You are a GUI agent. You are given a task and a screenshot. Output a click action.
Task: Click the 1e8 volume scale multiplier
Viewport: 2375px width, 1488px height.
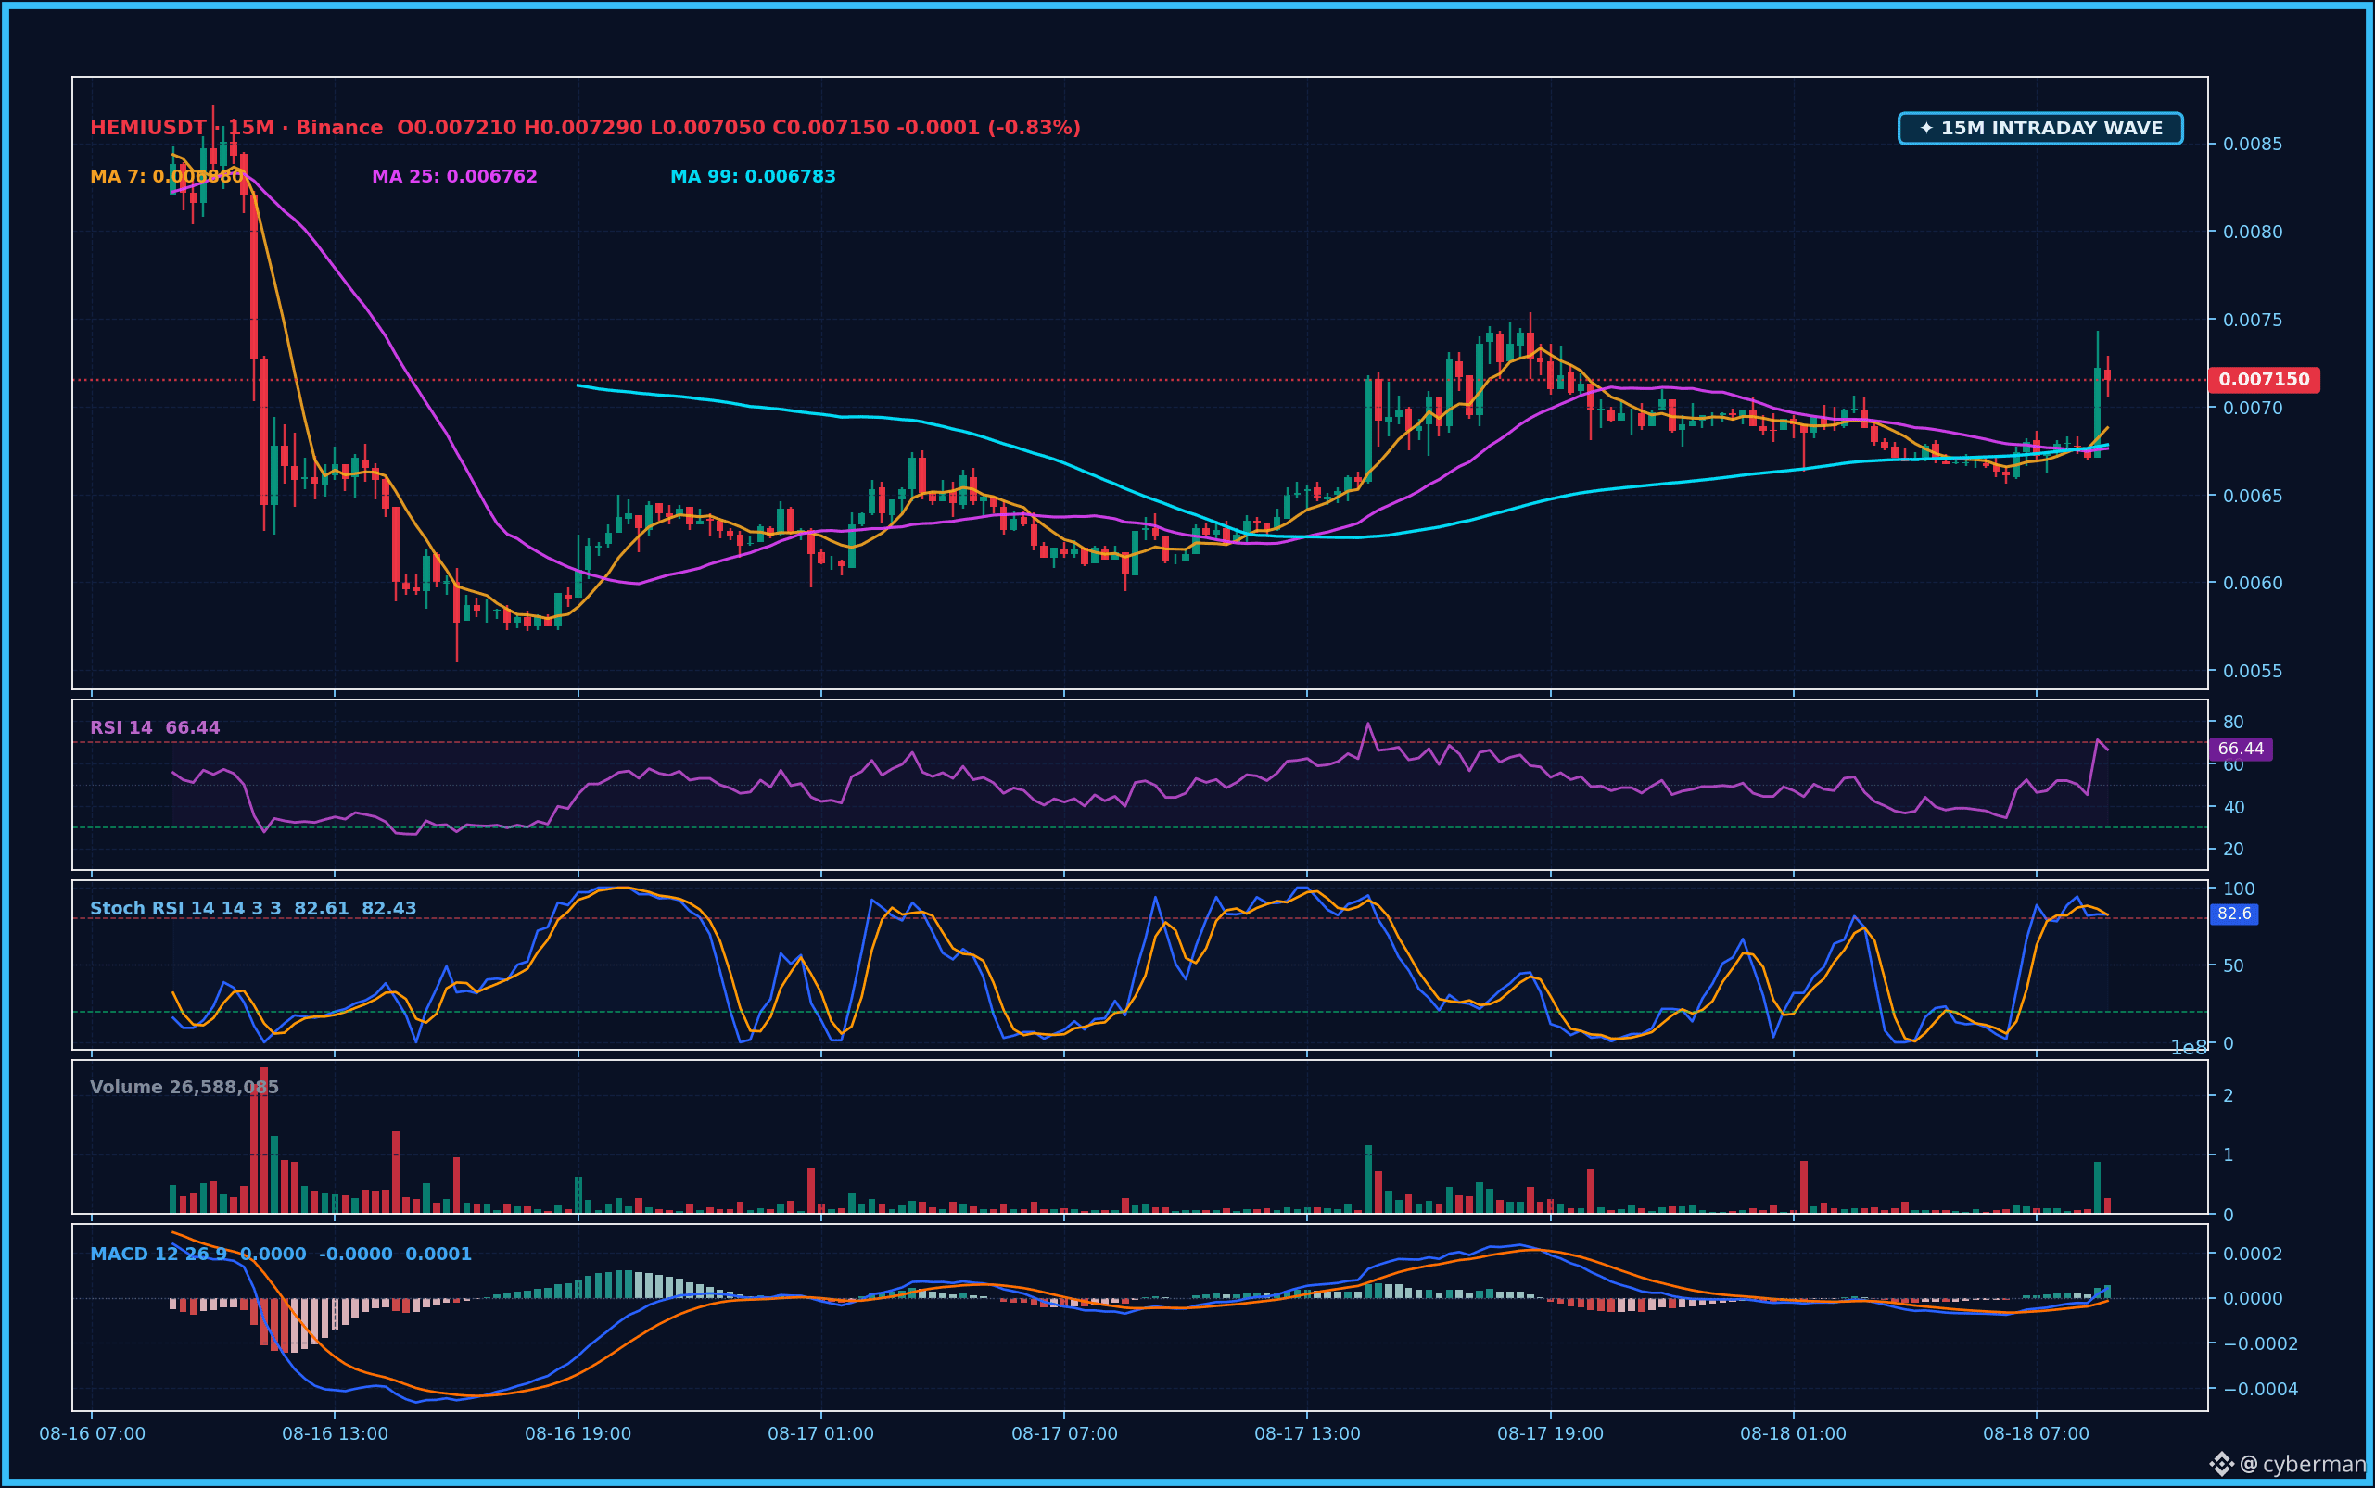pyautogui.click(x=2189, y=1048)
